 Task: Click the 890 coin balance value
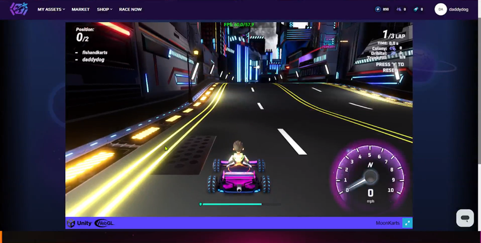(386, 9)
